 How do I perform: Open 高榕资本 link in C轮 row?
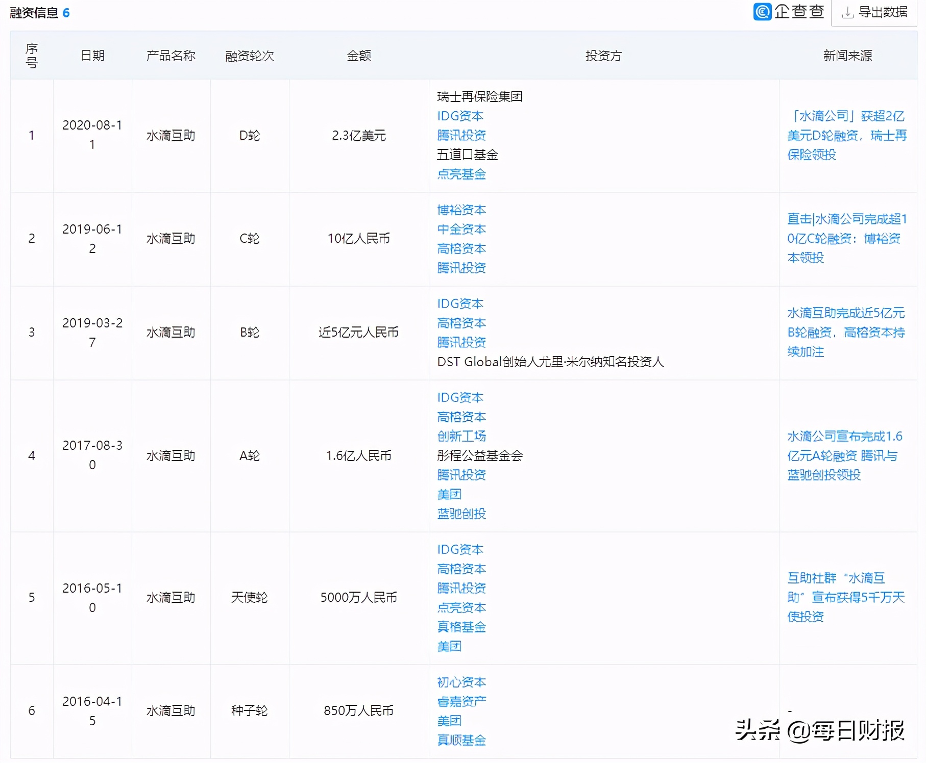coord(461,248)
